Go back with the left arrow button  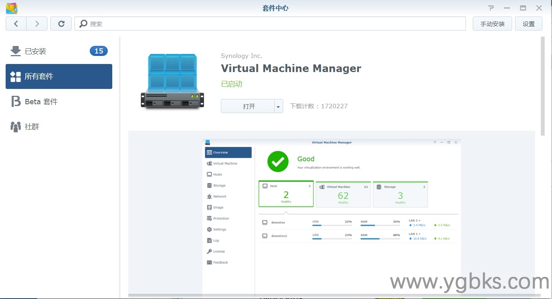coord(16,24)
